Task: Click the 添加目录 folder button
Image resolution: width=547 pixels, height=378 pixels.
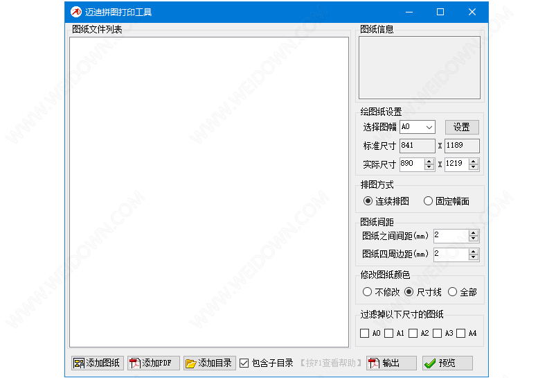Action: click(210, 363)
